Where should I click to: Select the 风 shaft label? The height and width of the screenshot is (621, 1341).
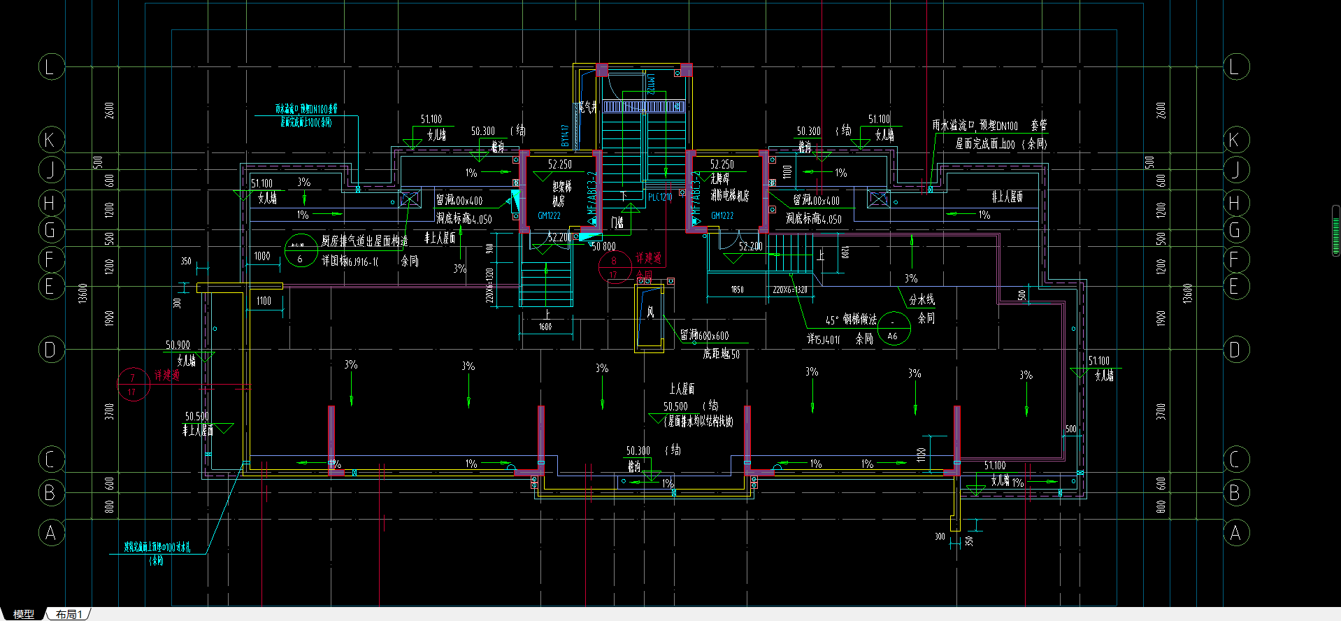coord(650,313)
